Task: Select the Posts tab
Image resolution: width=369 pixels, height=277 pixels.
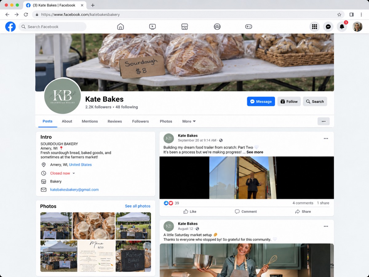Action: [x=47, y=121]
